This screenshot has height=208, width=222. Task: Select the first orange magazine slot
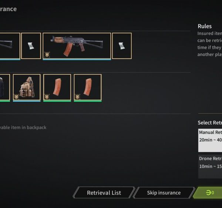(x=57, y=87)
